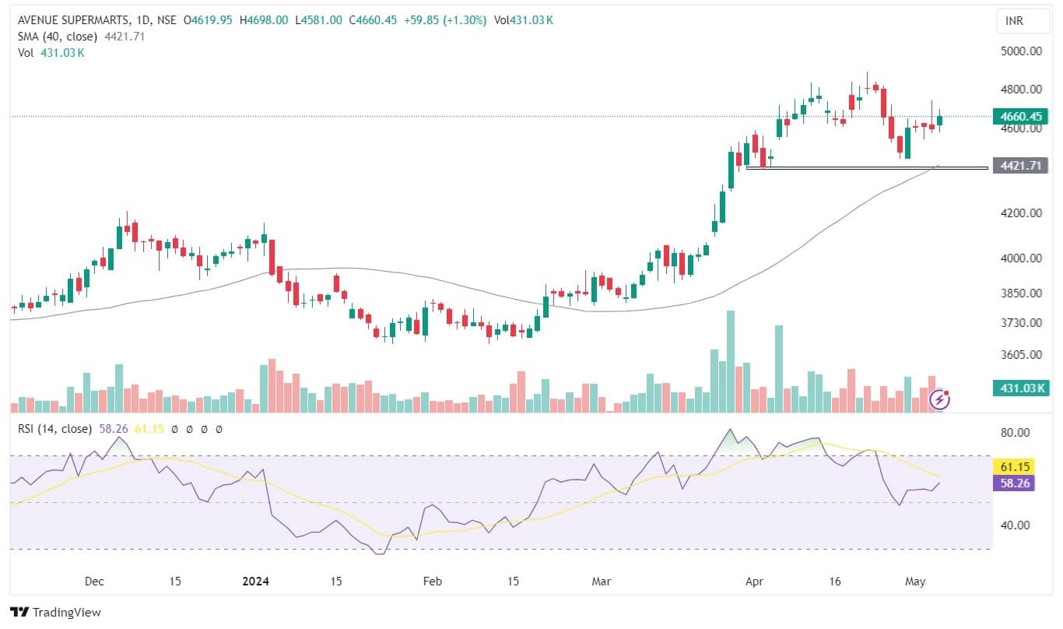Click the TradingView logo

[x=56, y=613]
